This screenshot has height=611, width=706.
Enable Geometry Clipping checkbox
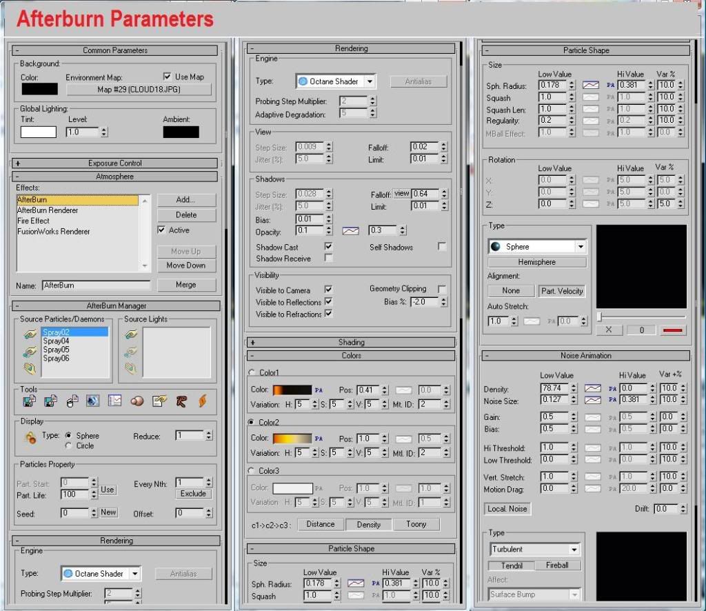click(x=442, y=289)
